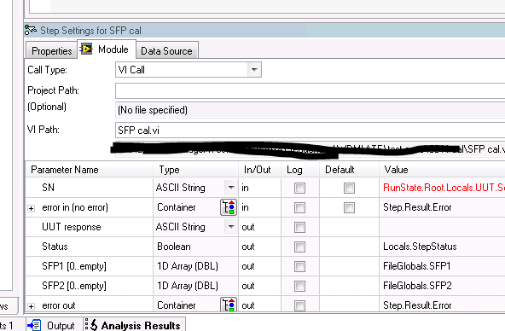Click the Project Path input field
Image resolution: width=505 pixels, height=331 pixels.
coord(311,90)
